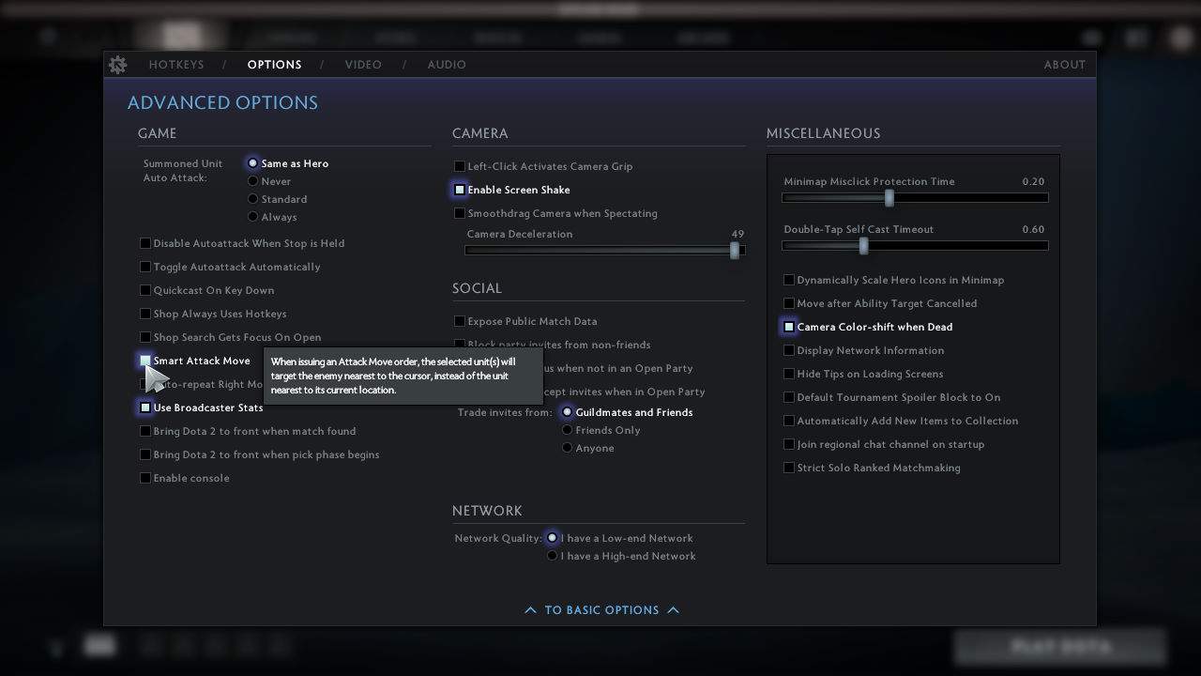Enable Disable Autoattack When Stop is Held

[145, 243]
